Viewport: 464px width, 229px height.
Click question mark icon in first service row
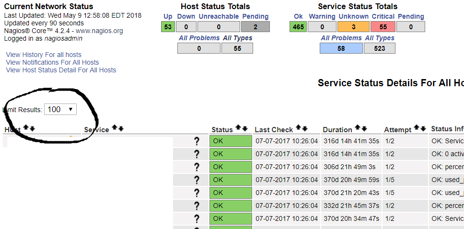click(196, 141)
